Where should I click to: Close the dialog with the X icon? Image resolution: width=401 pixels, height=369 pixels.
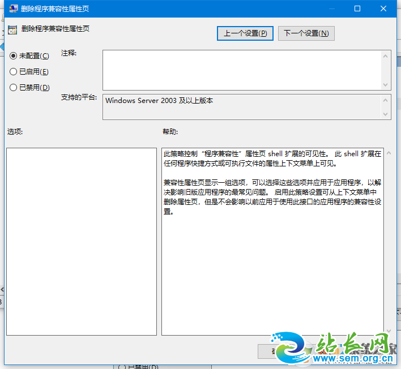[384, 8]
